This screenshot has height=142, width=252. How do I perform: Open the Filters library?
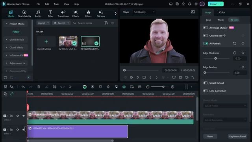coord(88,14)
